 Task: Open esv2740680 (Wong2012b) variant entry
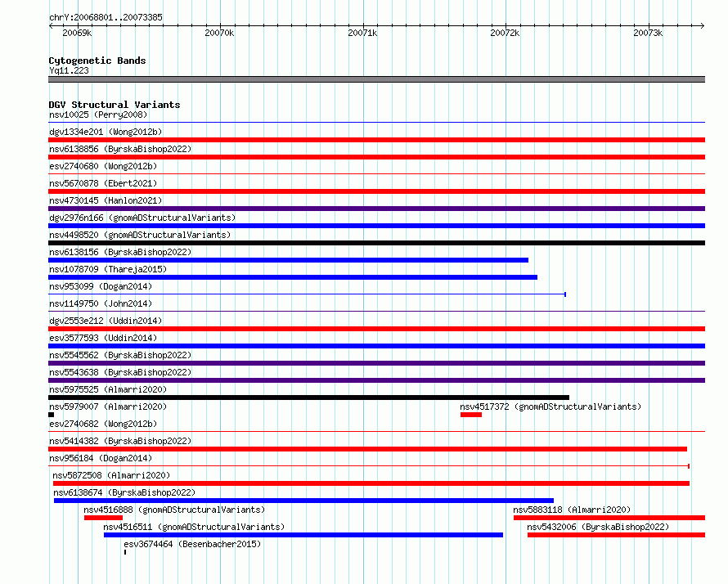pos(103,166)
